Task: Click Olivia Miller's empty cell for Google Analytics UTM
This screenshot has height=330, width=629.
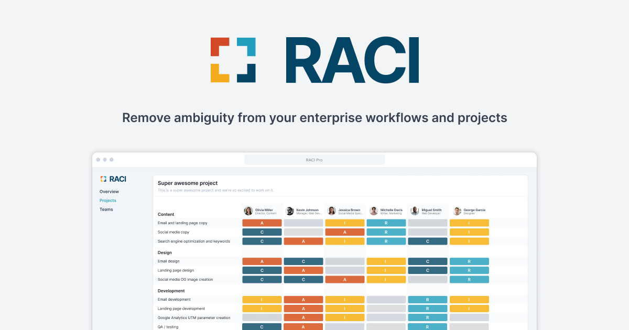Action: (262, 318)
